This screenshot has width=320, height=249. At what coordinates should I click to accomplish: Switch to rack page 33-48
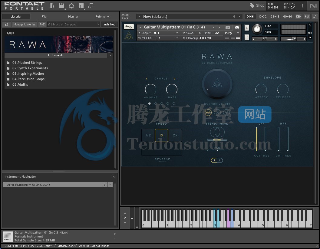pos(275,17)
